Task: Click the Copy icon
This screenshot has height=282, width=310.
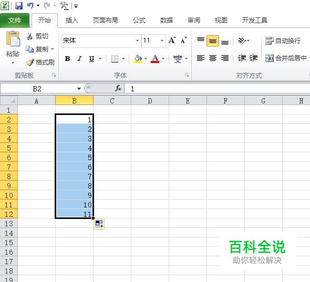Action: (x=29, y=49)
